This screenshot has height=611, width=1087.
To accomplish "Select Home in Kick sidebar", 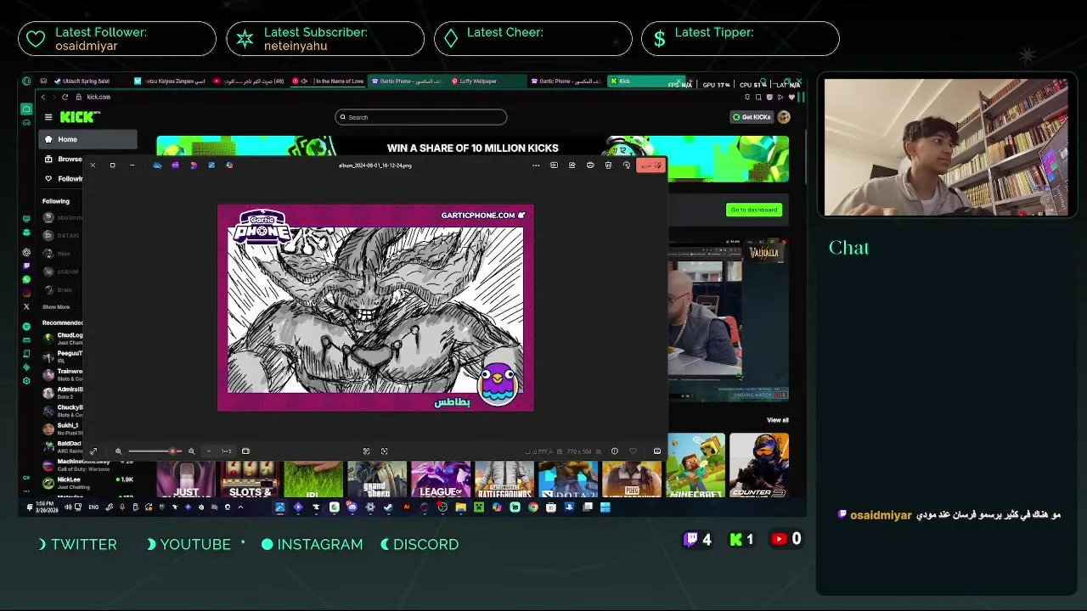I will pos(87,139).
